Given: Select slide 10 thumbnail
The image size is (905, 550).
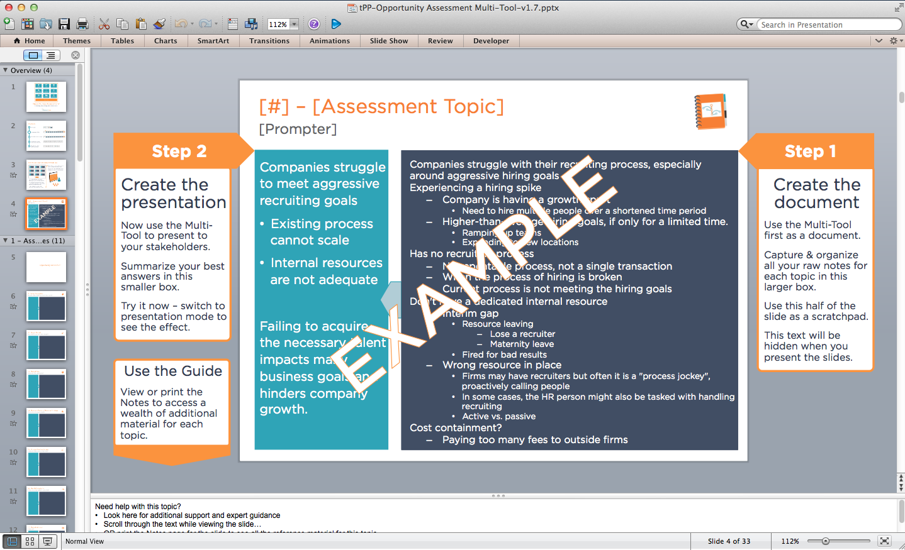Looking at the screenshot, I should (x=46, y=462).
